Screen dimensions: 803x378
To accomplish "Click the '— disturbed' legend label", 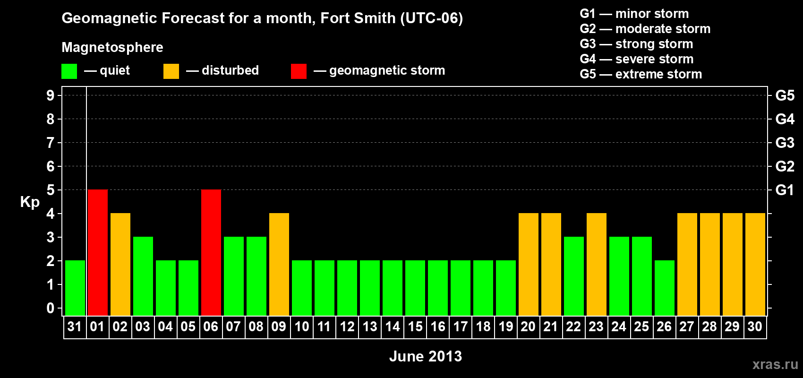I will pos(222,70).
